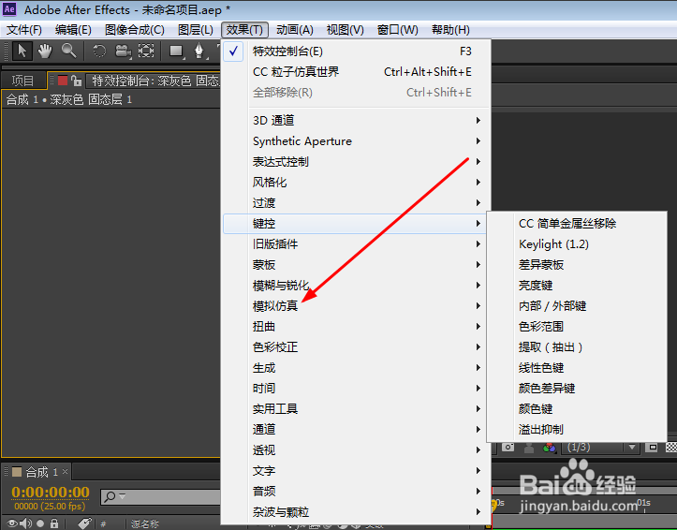This screenshot has height=530, width=677.
Task: Click the 源名称 column header
Action: (145, 524)
